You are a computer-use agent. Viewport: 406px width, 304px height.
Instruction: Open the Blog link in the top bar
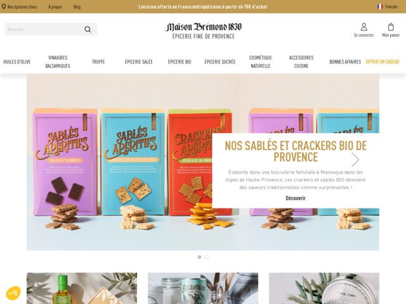[x=77, y=7]
